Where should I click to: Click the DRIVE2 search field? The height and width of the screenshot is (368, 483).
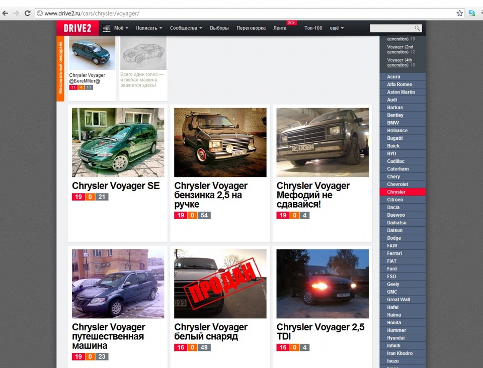[395, 28]
